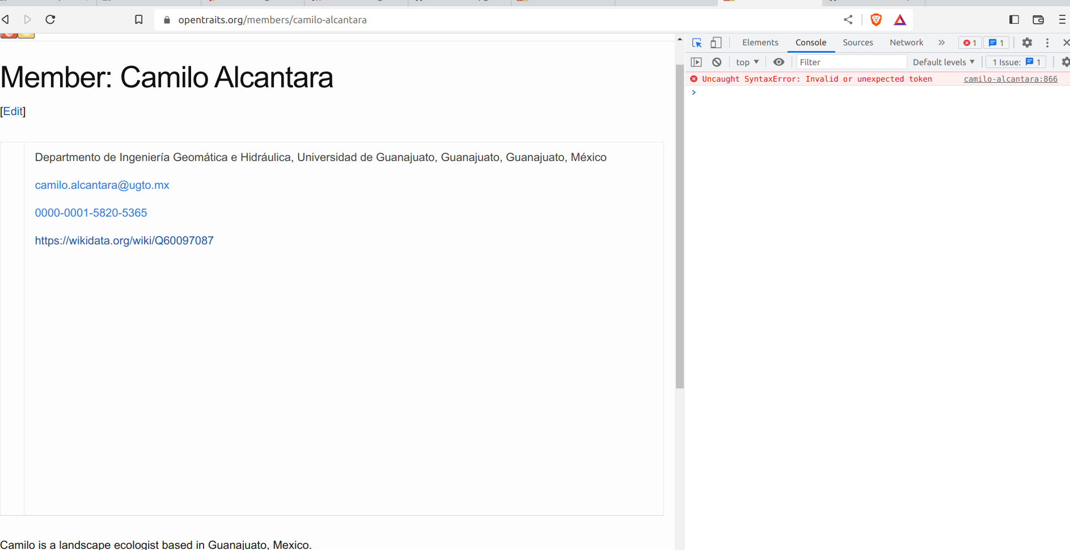Switch to the Elements tab
Screen dimensions: 1070x550
pos(760,43)
